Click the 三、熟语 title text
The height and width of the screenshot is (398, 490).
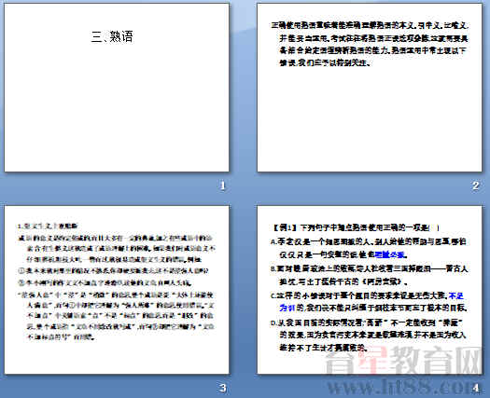[x=113, y=36]
